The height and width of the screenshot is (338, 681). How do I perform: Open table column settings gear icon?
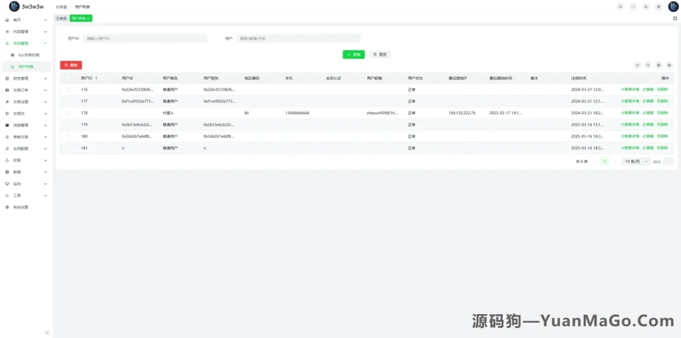click(669, 65)
